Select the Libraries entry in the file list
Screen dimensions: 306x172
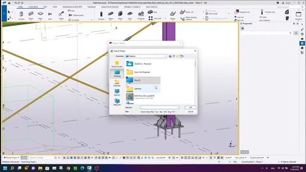[x=143, y=88]
